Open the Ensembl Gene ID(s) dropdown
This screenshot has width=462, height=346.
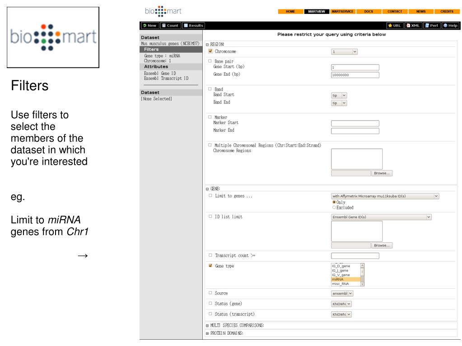pos(381,217)
